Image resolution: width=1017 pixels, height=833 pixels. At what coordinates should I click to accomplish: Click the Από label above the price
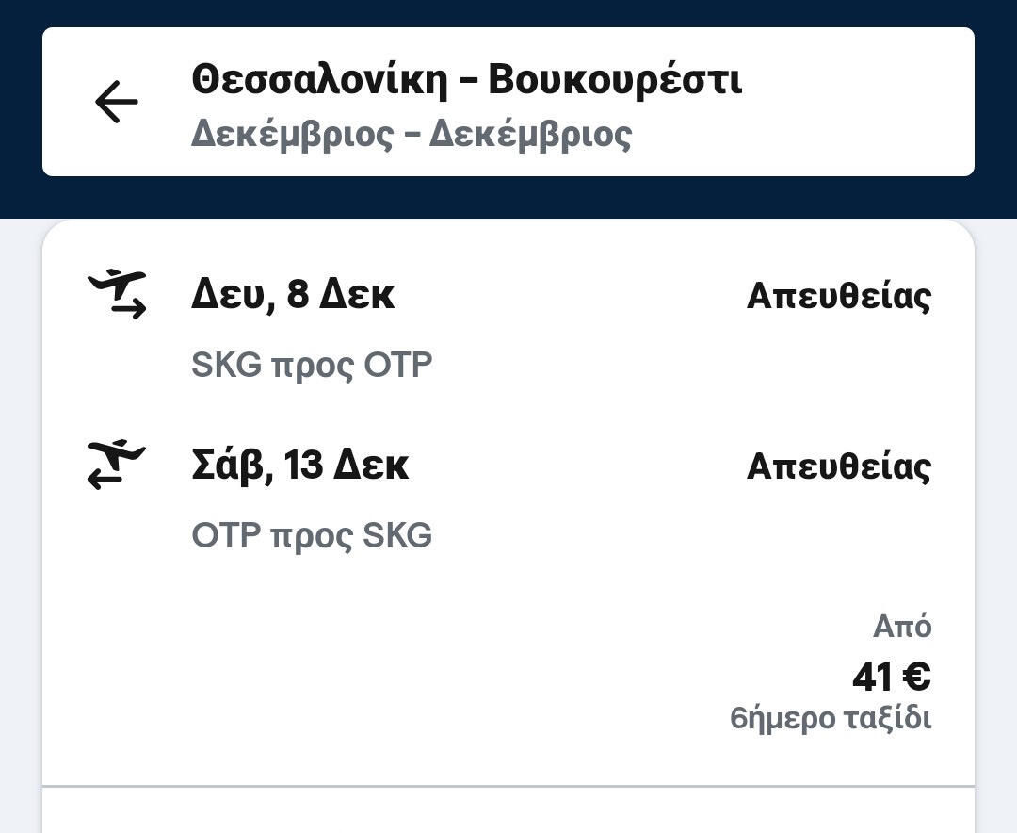[x=902, y=627]
